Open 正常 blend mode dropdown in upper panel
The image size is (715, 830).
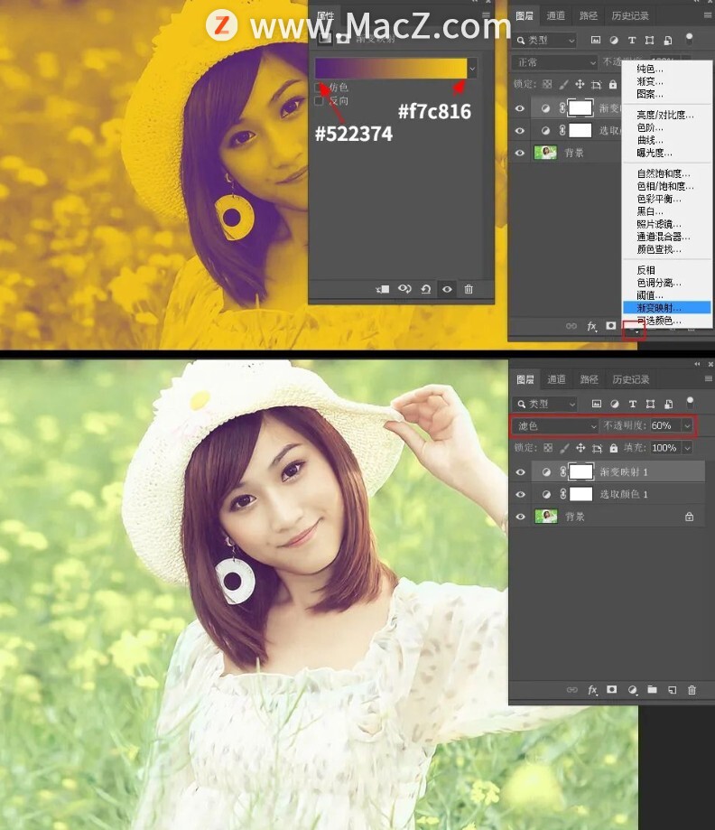point(554,62)
